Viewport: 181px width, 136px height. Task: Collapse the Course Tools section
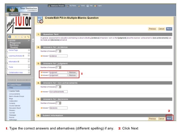pos(8,91)
